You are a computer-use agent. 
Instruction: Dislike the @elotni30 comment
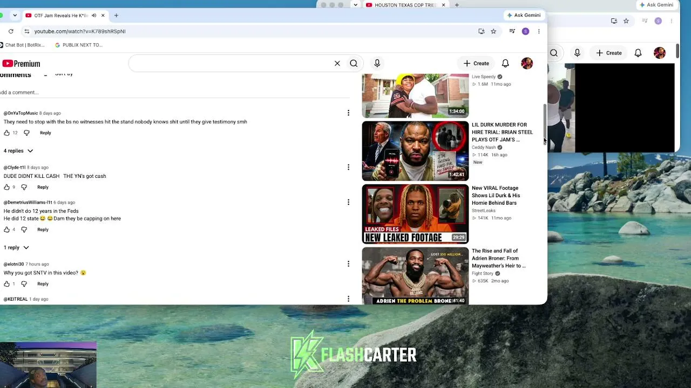tap(24, 284)
